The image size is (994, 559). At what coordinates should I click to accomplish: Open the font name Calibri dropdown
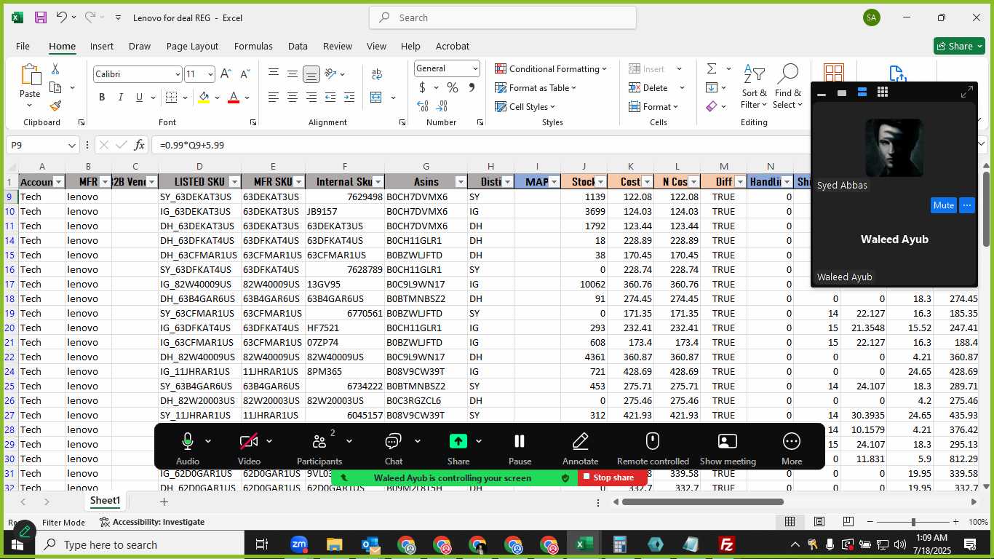[178, 74]
